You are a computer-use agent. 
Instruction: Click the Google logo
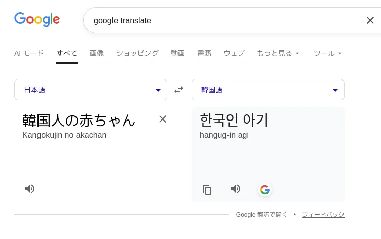point(37,19)
